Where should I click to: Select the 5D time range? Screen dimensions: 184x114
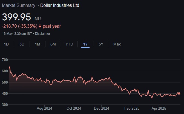(22, 44)
